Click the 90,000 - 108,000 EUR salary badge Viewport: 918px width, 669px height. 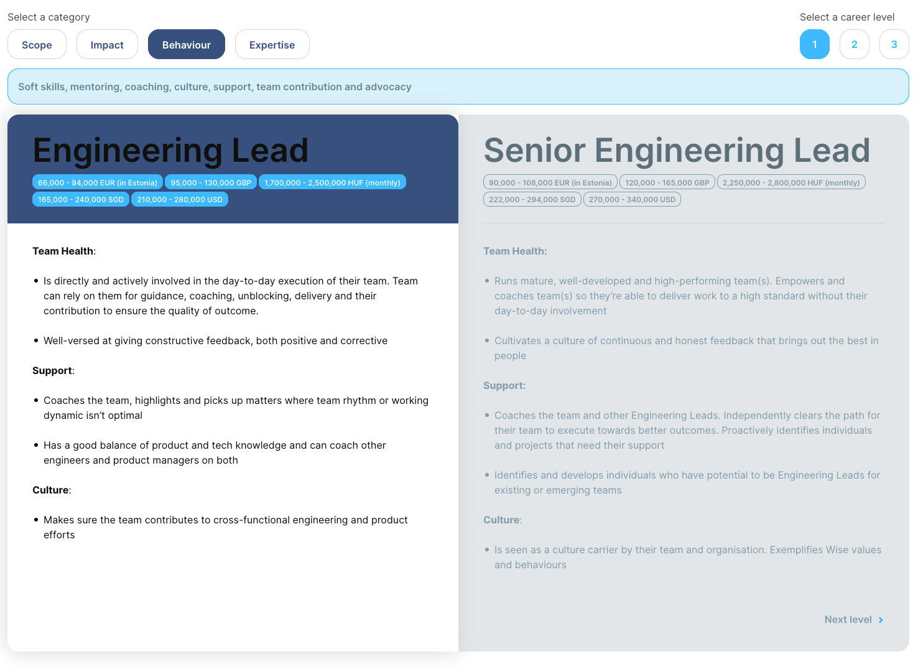550,182
